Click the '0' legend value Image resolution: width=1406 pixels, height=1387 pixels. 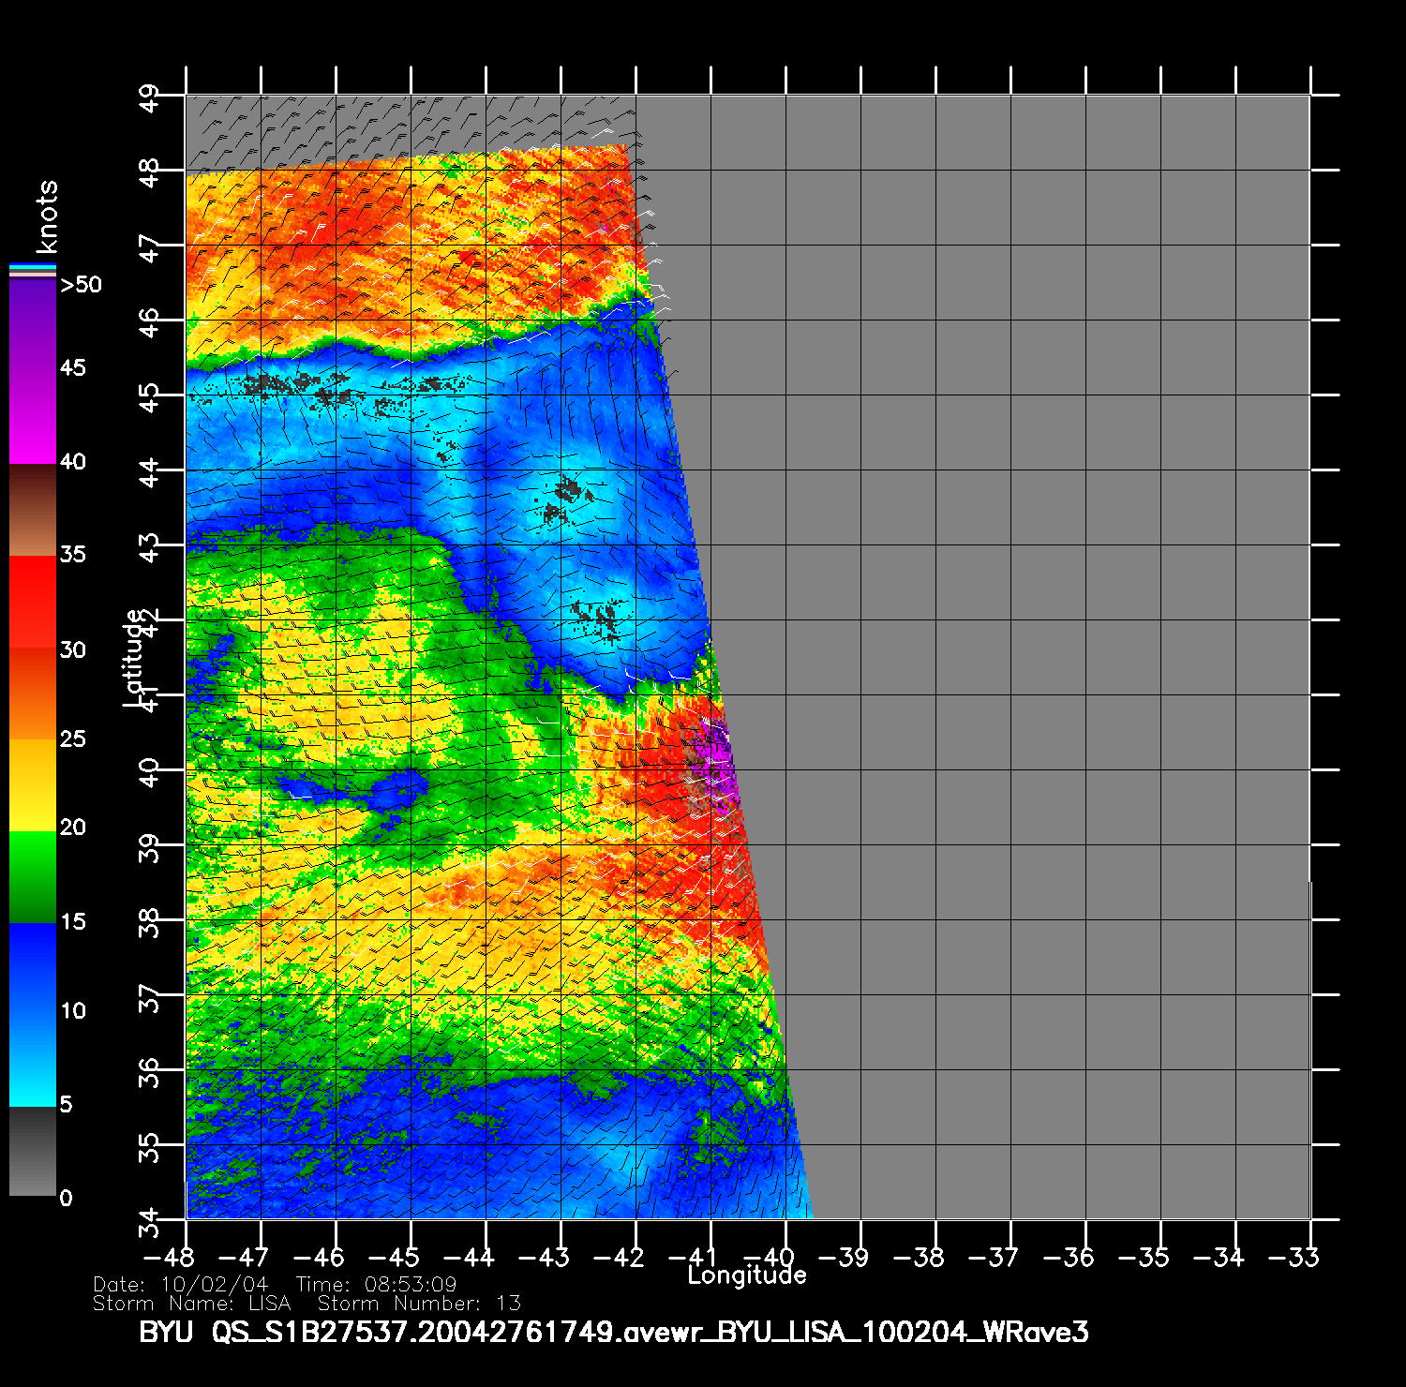click(66, 1198)
